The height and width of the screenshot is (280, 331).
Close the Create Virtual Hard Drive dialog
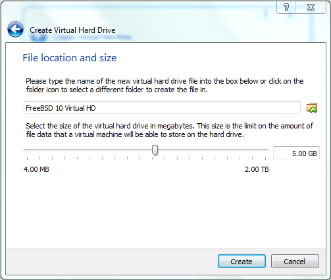[x=311, y=7]
